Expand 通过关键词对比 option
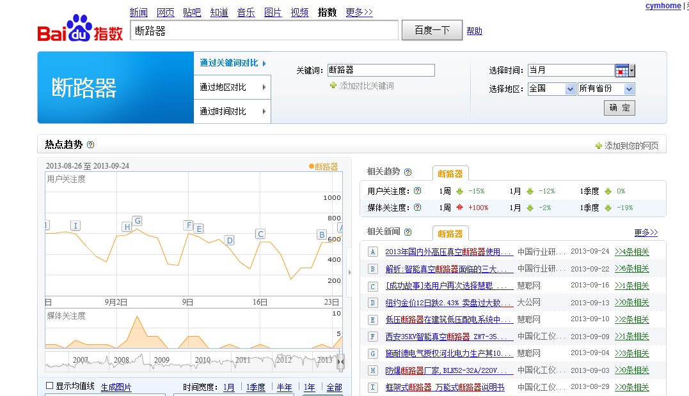 coord(232,63)
